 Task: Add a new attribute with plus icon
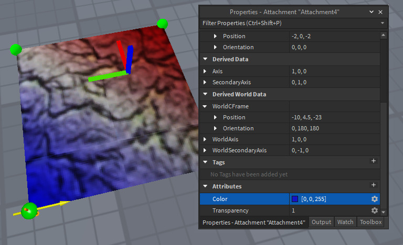(x=374, y=185)
